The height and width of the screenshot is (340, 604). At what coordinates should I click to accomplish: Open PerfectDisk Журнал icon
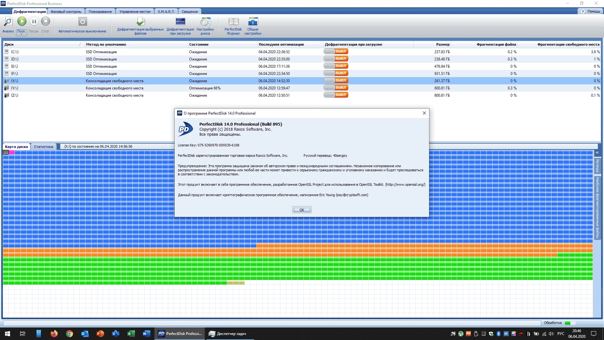pos(233,22)
